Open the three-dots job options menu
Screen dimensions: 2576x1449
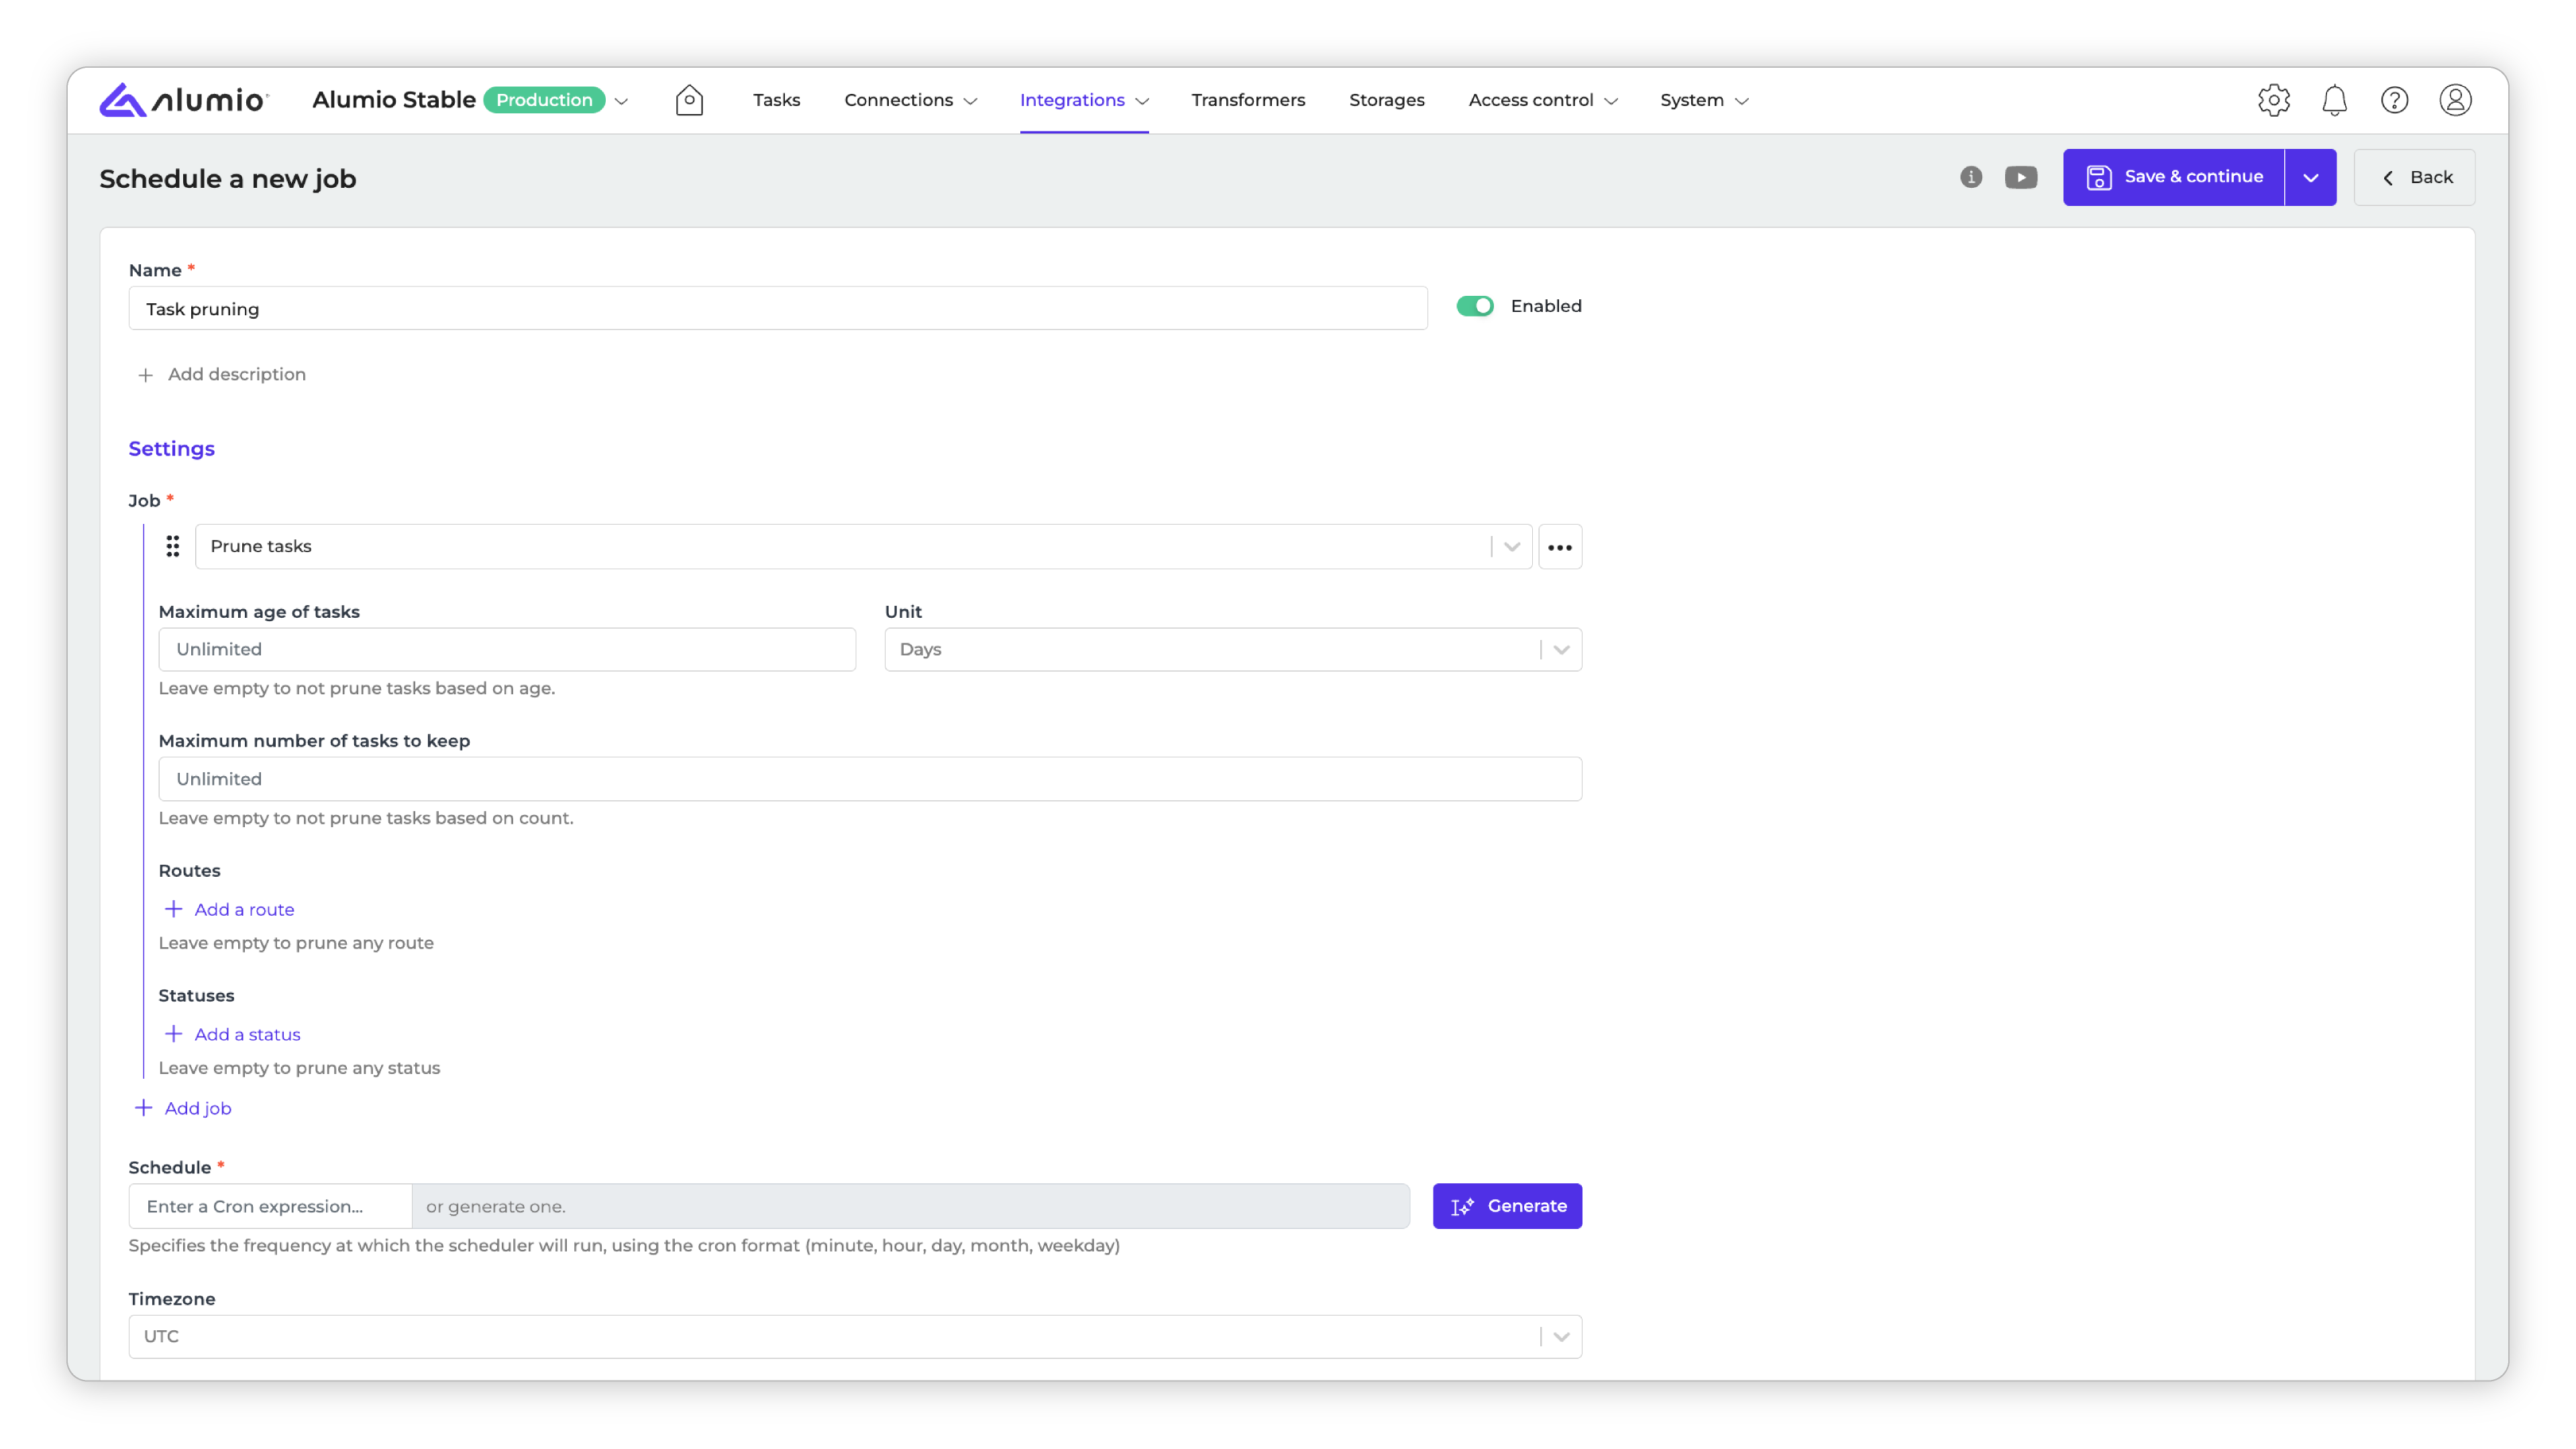(x=1559, y=547)
